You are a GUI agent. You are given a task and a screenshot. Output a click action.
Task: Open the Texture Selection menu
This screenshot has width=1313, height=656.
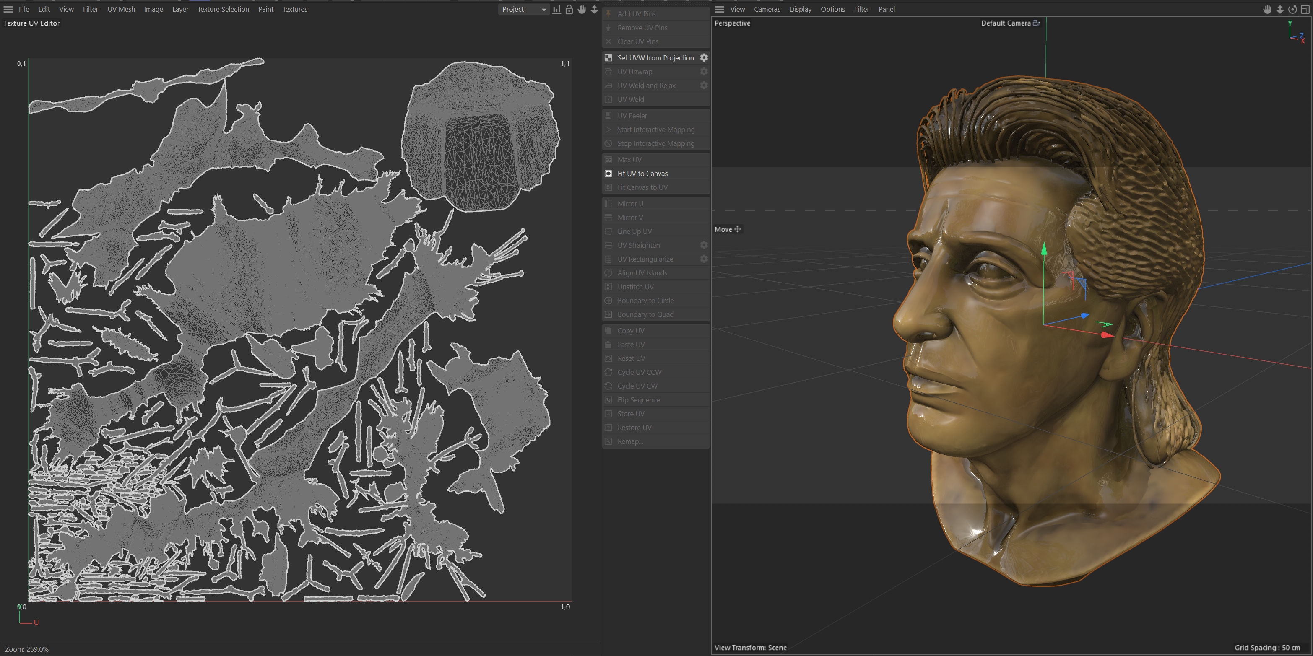pos(223,9)
